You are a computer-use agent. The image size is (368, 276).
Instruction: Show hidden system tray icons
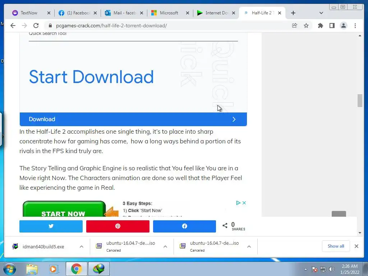tap(305, 269)
